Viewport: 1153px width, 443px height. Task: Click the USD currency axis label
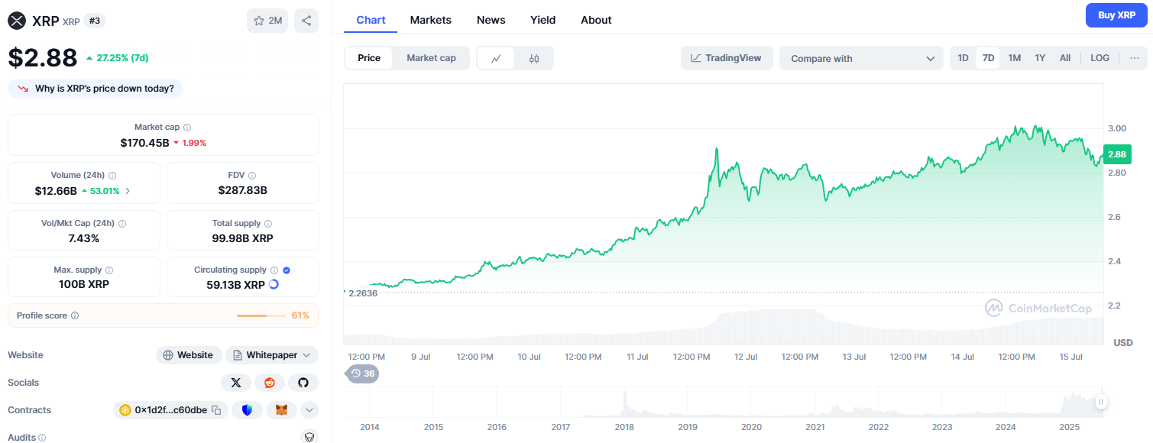(1122, 342)
